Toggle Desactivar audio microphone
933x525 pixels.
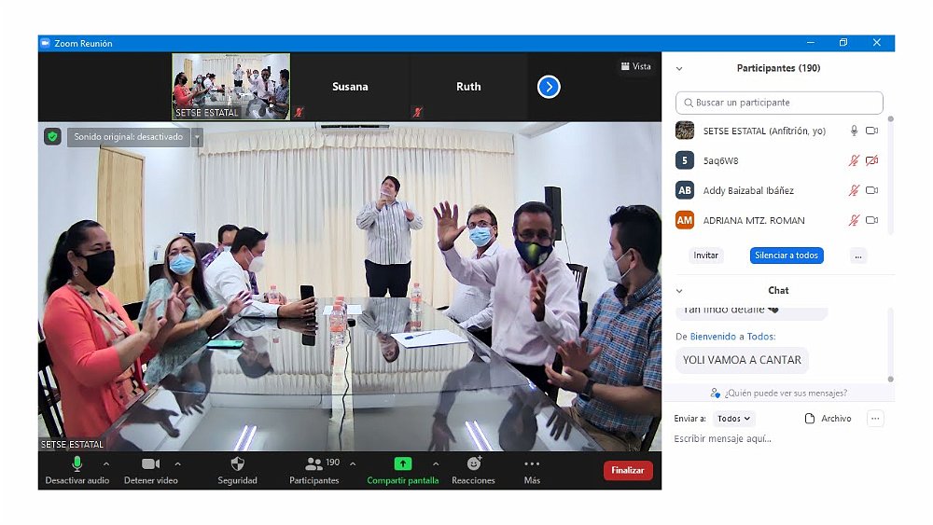(77, 463)
